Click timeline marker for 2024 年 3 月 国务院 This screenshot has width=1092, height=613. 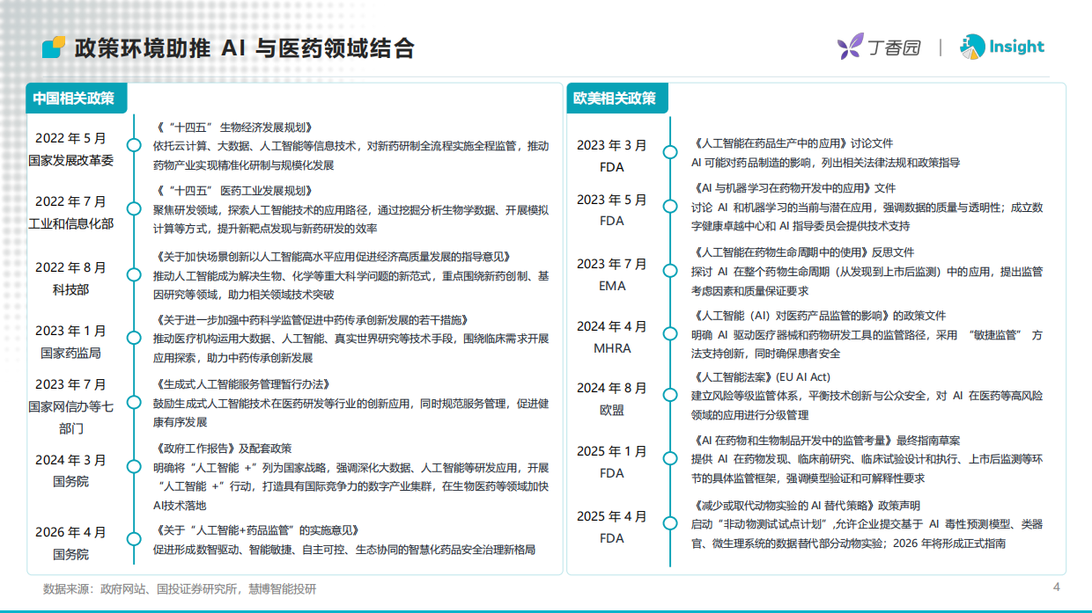(134, 467)
